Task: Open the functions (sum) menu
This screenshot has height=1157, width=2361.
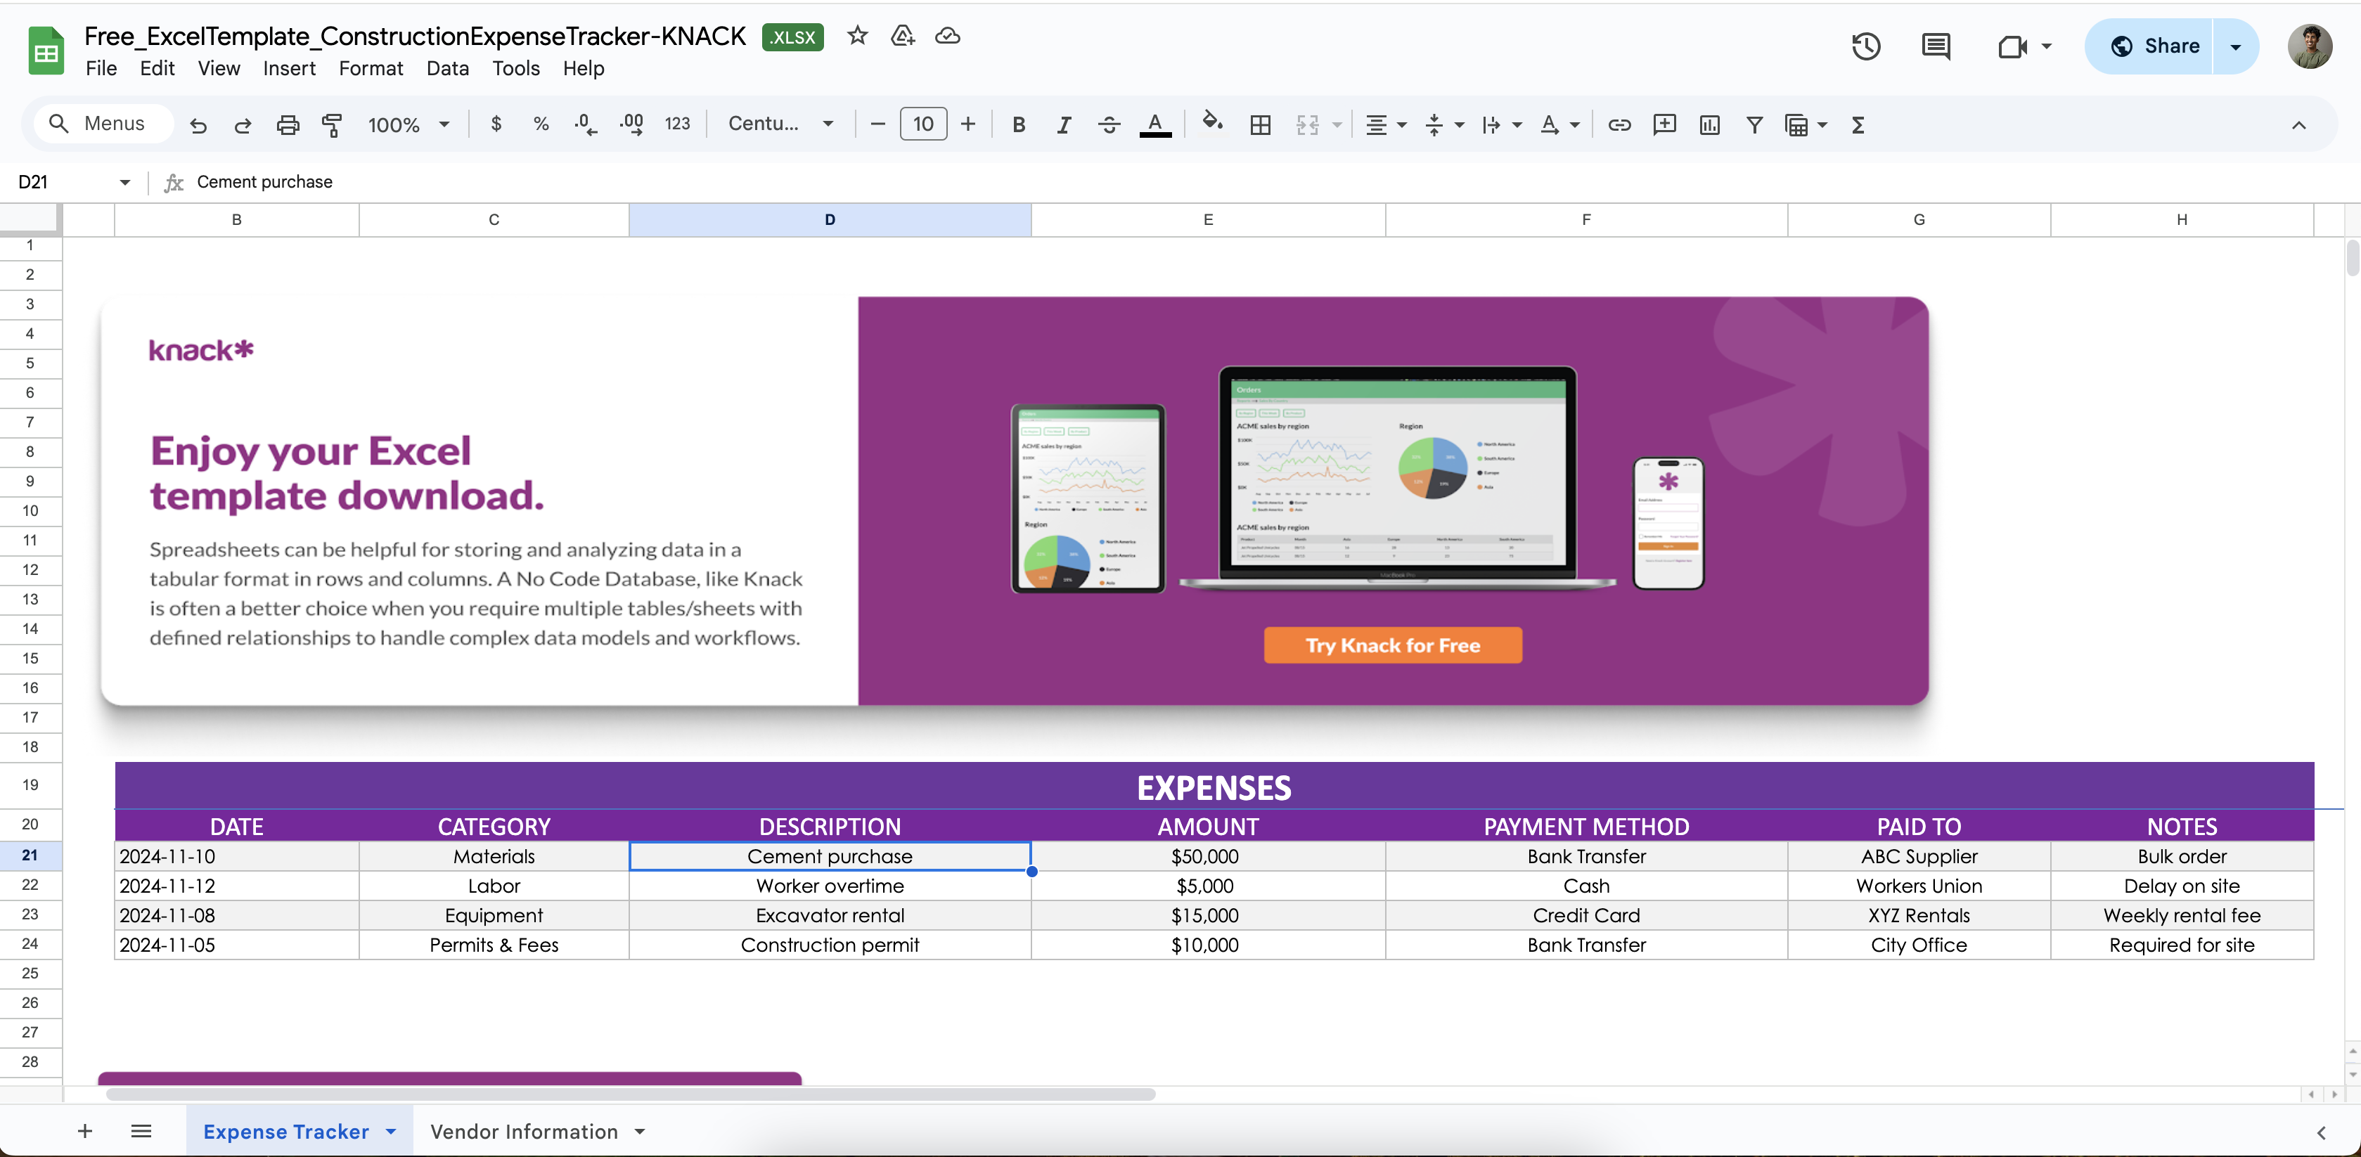Action: pyautogui.click(x=1857, y=124)
